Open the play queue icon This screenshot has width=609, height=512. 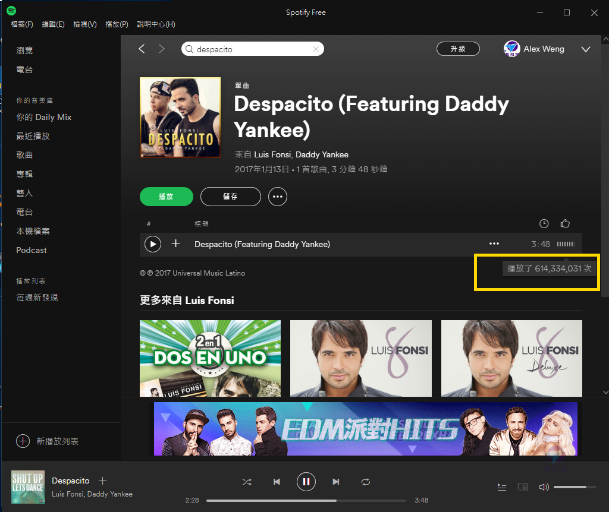point(502,487)
